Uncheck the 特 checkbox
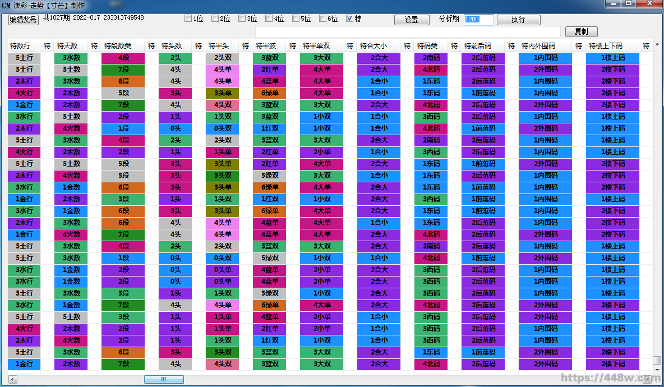Screen dimensions: 664x387 [x=350, y=19]
